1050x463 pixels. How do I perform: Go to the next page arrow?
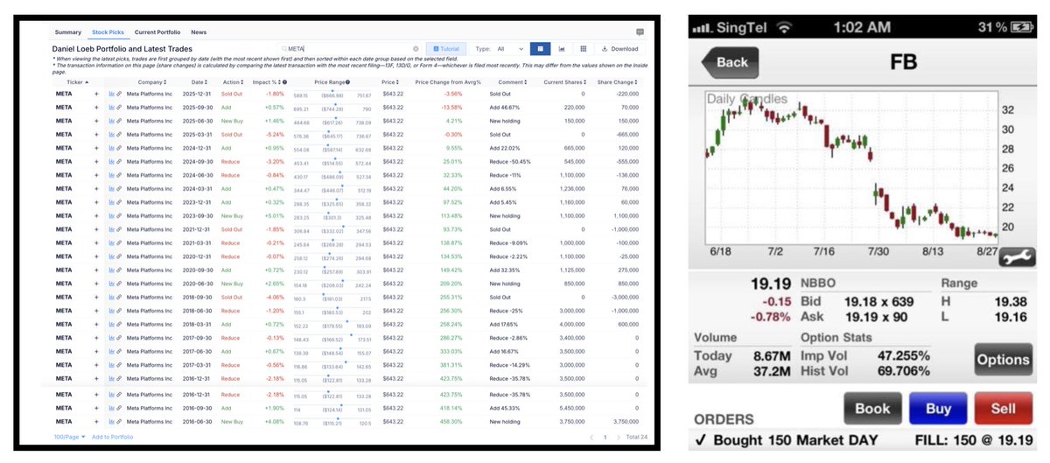click(x=617, y=436)
